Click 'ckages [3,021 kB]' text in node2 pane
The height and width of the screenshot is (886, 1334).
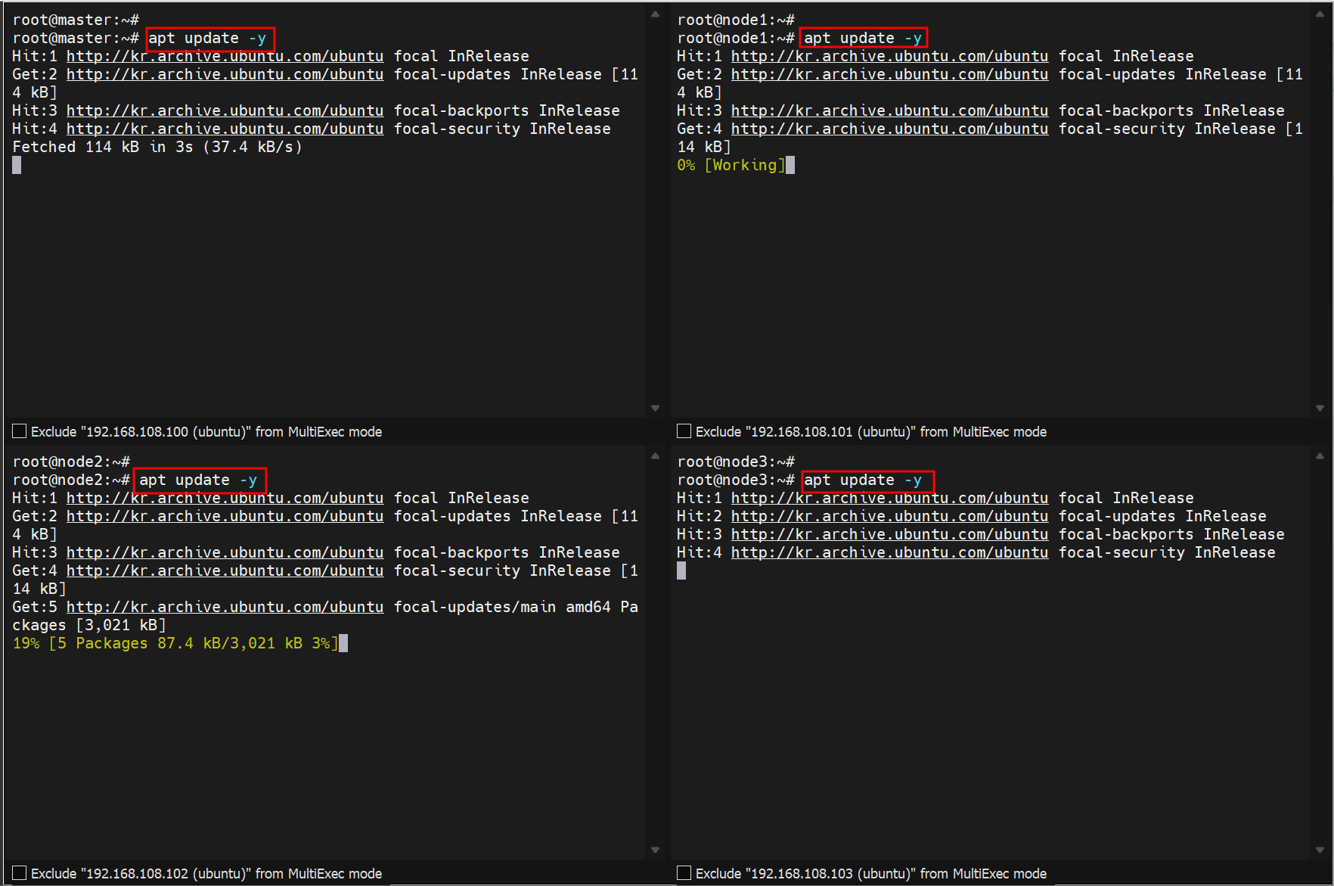(x=89, y=625)
